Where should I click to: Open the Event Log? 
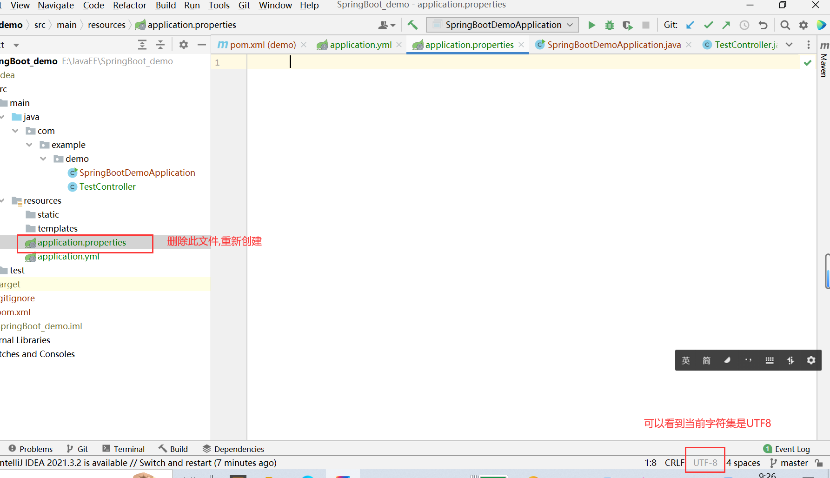(x=787, y=449)
